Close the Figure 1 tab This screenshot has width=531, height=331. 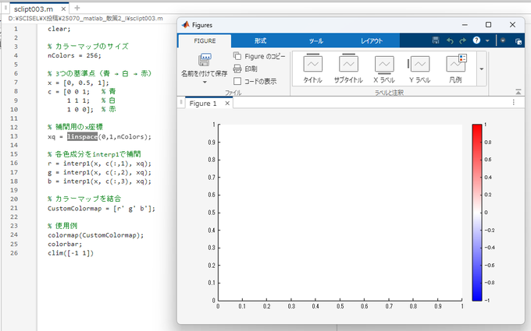tap(227, 104)
